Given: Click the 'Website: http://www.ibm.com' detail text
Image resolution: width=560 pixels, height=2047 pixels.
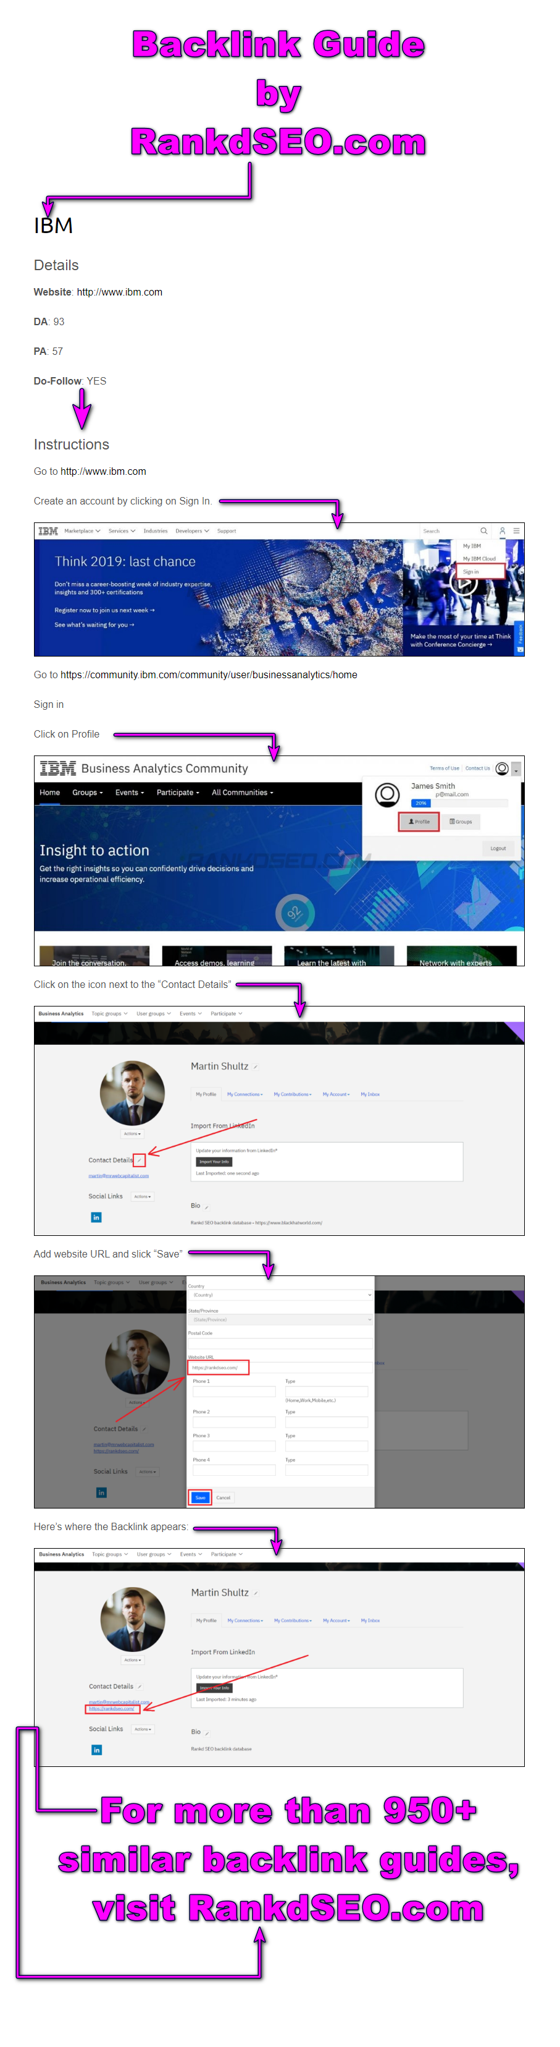Looking at the screenshot, I should (x=98, y=292).
